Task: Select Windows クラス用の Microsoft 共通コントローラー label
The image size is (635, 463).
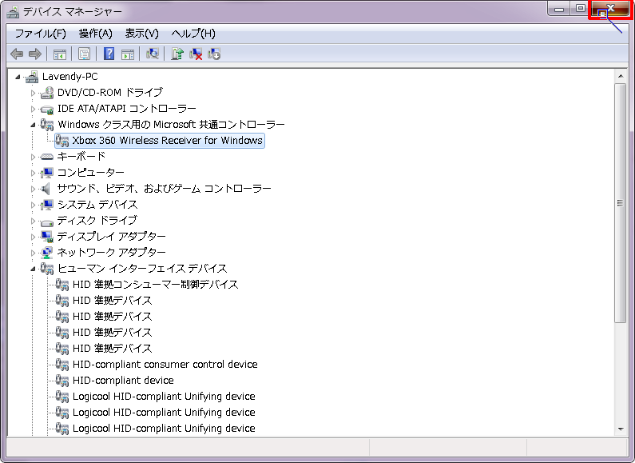Action: [x=171, y=124]
